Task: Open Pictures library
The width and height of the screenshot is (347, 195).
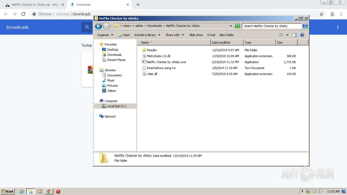Action: coord(113,86)
